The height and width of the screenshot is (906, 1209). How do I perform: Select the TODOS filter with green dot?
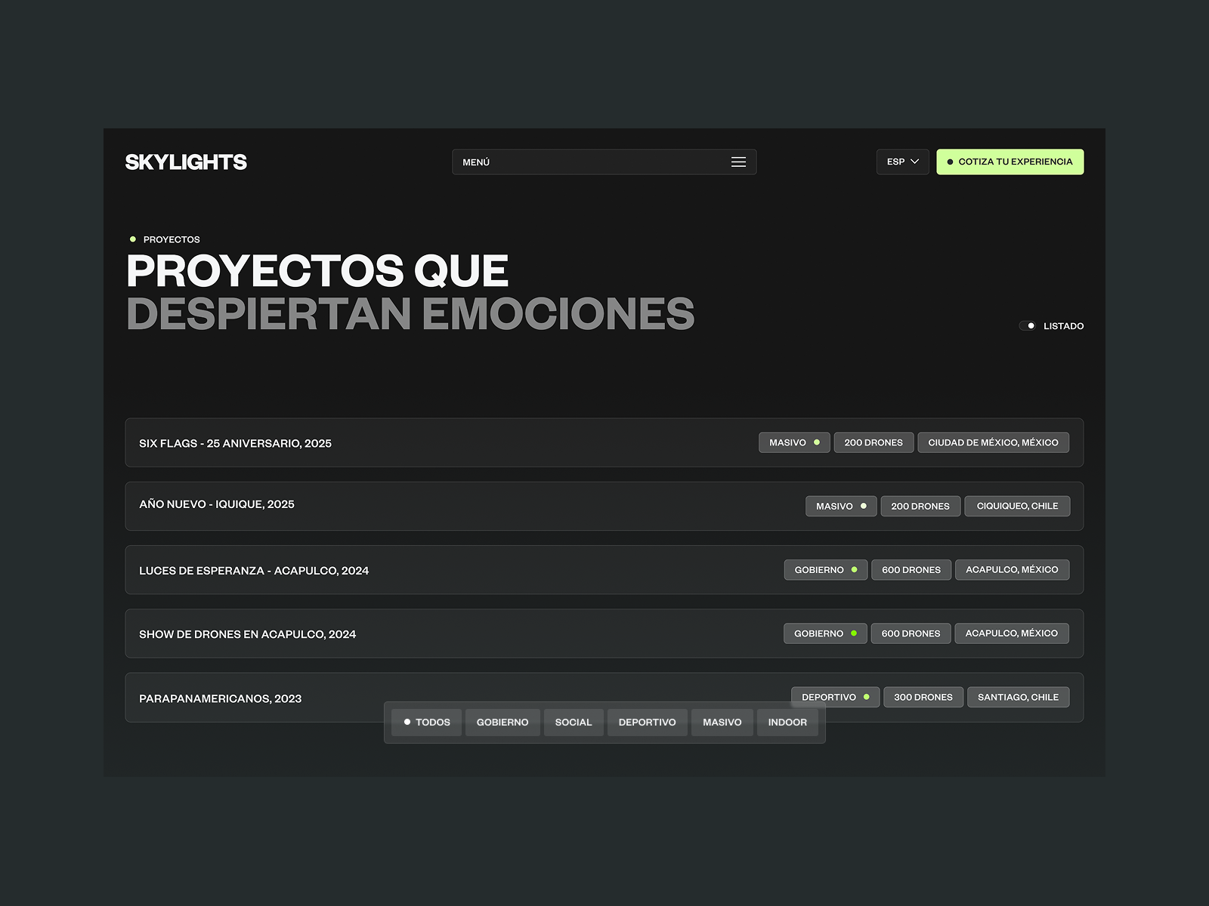[426, 722]
